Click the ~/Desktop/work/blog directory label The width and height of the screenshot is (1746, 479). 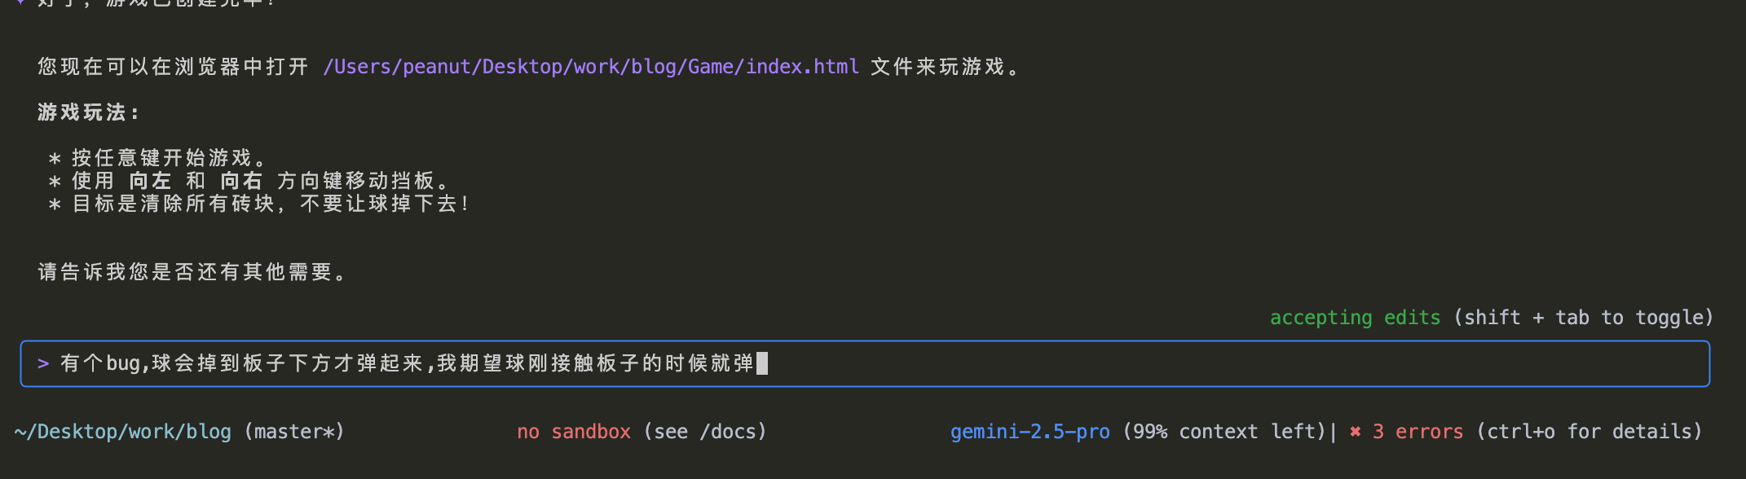[x=122, y=432]
